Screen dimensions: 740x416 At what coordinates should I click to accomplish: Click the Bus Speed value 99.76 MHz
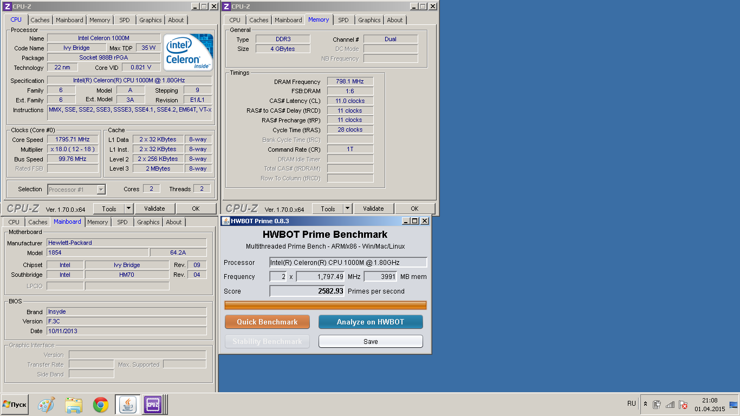coord(73,159)
